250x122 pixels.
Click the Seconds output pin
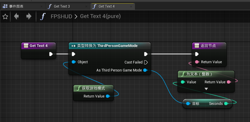pos(226,104)
